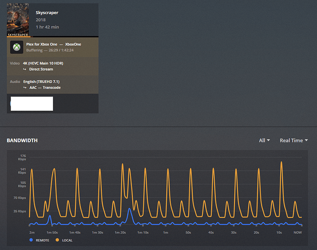Click the '105 Kbps' y-axis label
This screenshot has width=317, height=250.
(x=22, y=184)
